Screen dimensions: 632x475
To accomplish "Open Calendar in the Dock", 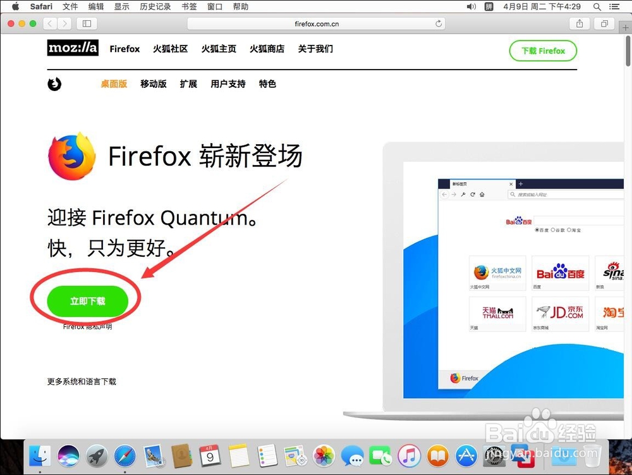I will [210, 456].
